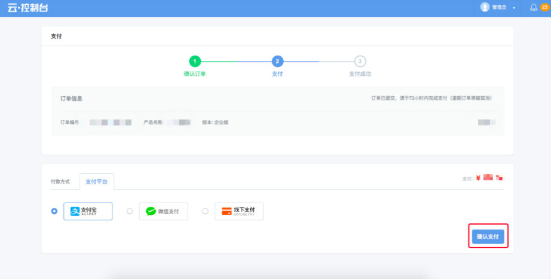Click the Alipay logo icon
551x279 pixels.
point(75,211)
